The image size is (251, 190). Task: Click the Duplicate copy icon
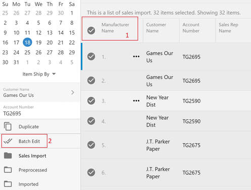click(x=8, y=126)
